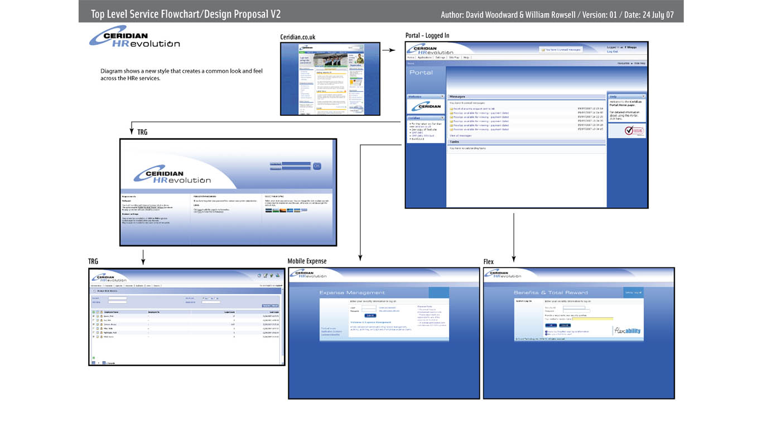Click the Ceridian HRevolution logo in Mobile Expense
The height and width of the screenshot is (428, 762).
click(x=309, y=274)
